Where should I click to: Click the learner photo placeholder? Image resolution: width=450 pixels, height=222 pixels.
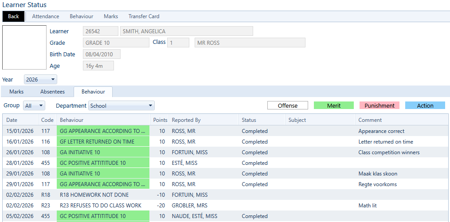click(24, 47)
